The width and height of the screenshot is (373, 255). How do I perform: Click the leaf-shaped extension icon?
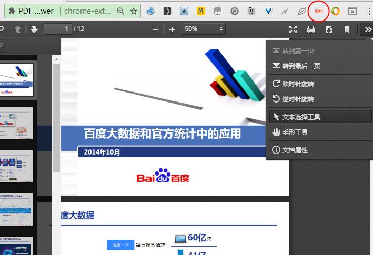click(x=301, y=11)
